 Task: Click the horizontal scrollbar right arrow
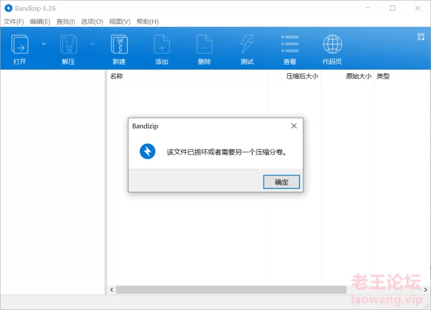coord(426,290)
